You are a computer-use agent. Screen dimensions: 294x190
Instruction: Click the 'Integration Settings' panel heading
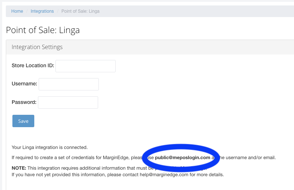pyautogui.click(x=37, y=47)
